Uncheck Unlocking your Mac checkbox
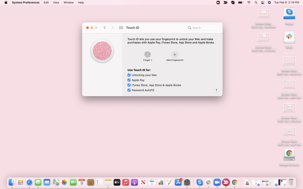 [129, 75]
